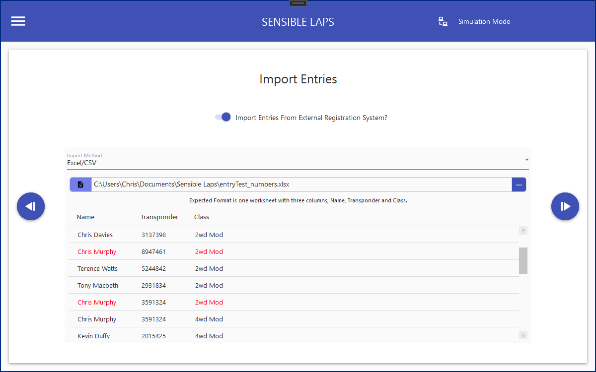Expand the Import Method dropdown arrow
The width and height of the screenshot is (596, 372).
click(x=526, y=160)
